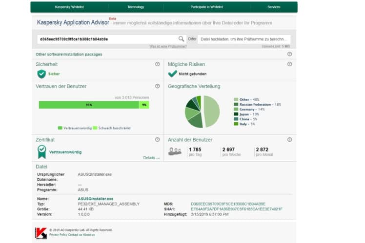
Task: Click the 44.41 KB size value
Action: [86, 209]
